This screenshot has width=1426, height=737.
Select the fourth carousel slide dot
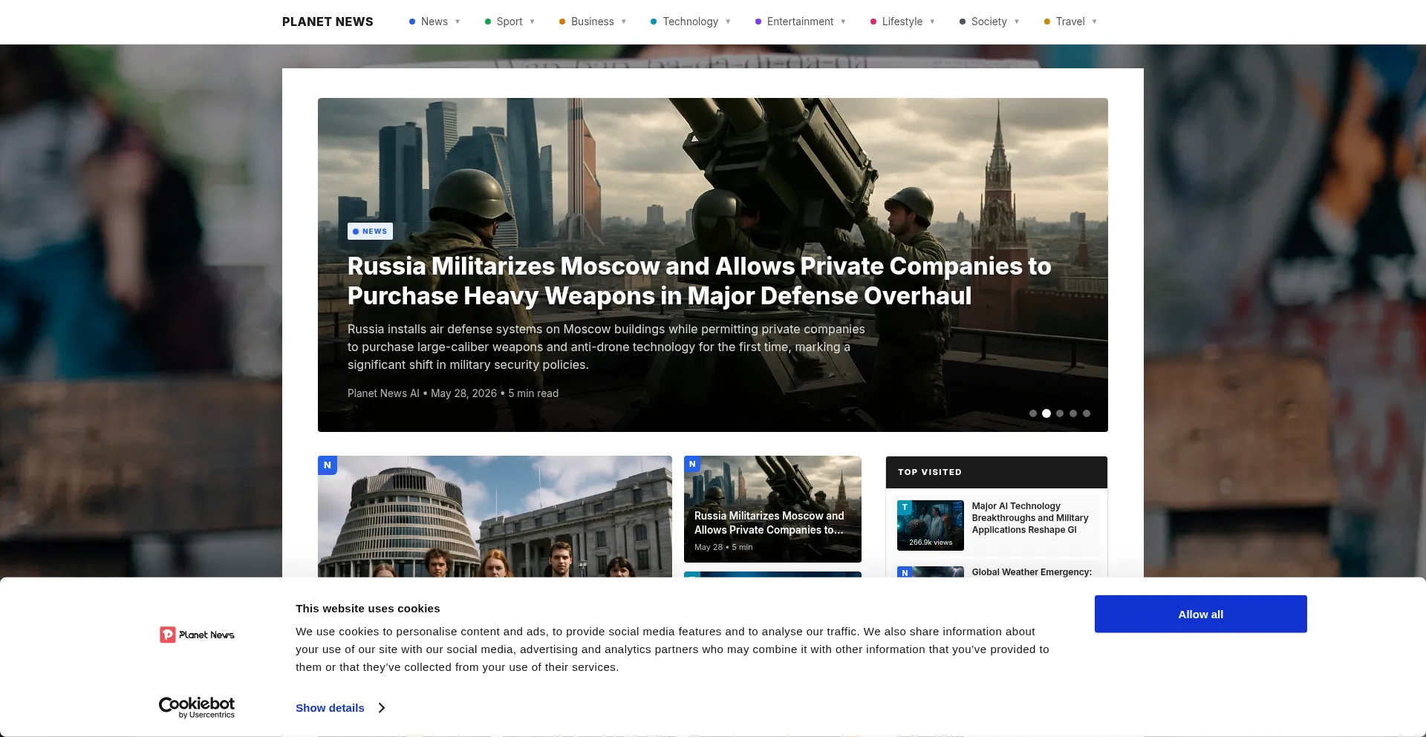click(x=1073, y=413)
